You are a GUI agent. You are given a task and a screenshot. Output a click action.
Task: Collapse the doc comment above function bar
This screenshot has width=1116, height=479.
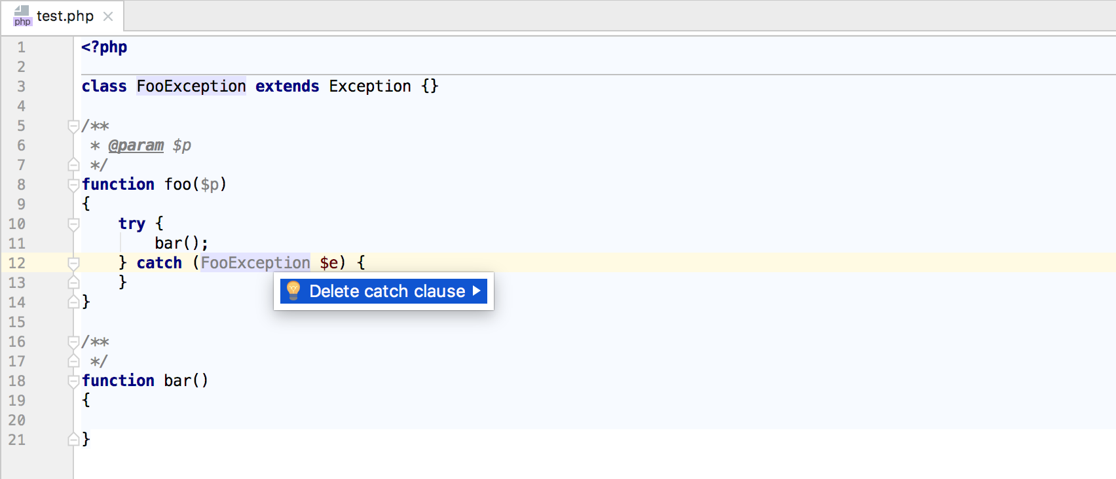[73, 342]
